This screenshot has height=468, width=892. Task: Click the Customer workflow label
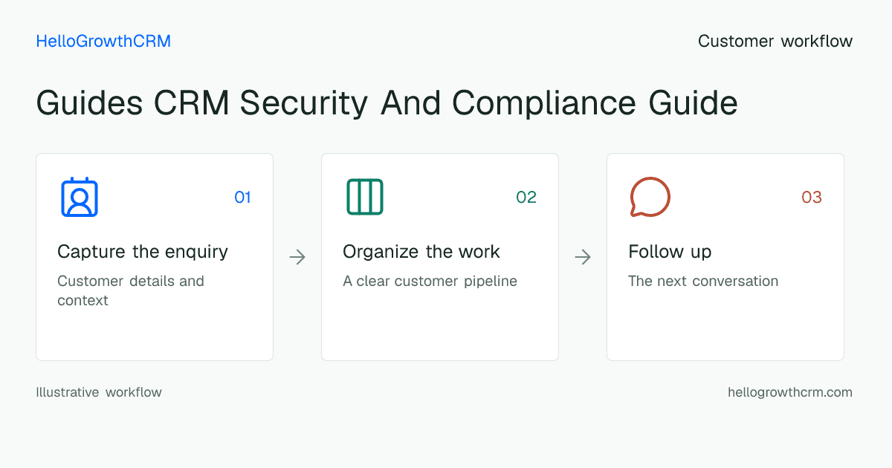pos(775,42)
